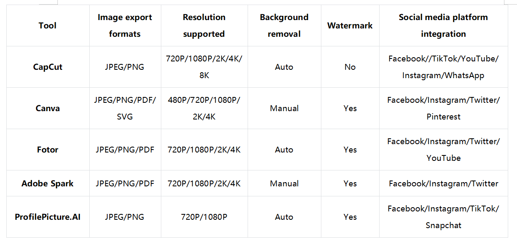Image resolution: width=517 pixels, height=244 pixels.
Task: Click "Social media platform integration" header
Action: click(443, 25)
